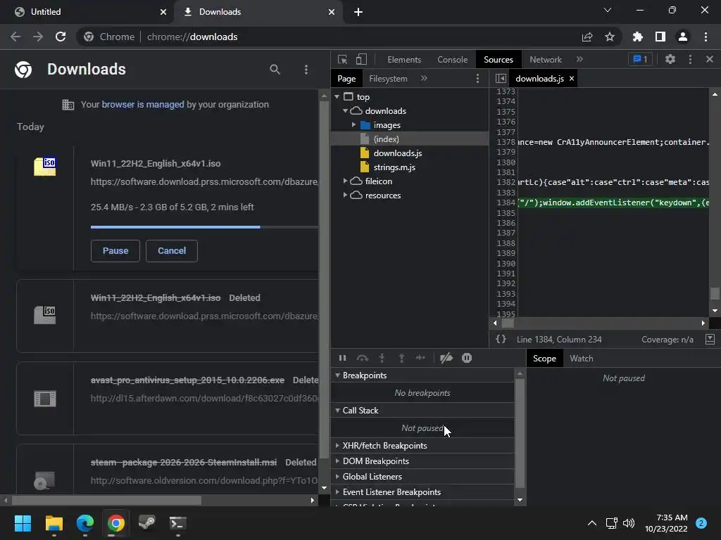Viewport: 721px width, 540px height.
Task: Open Chrome profile avatar
Action: click(x=683, y=37)
